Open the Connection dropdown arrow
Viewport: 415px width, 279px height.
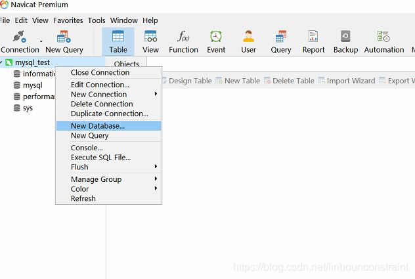41,41
